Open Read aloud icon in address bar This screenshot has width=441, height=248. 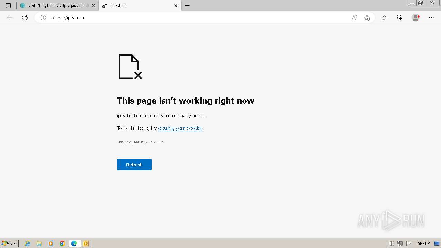[x=355, y=18]
